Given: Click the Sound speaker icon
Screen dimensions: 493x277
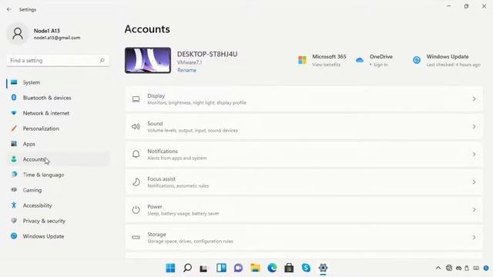Looking at the screenshot, I should pyautogui.click(x=136, y=126).
